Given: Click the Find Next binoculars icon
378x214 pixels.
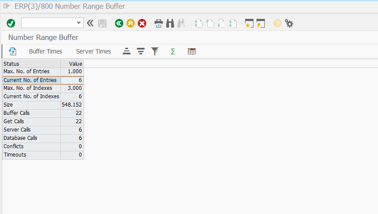Looking at the screenshot, I should (x=182, y=23).
